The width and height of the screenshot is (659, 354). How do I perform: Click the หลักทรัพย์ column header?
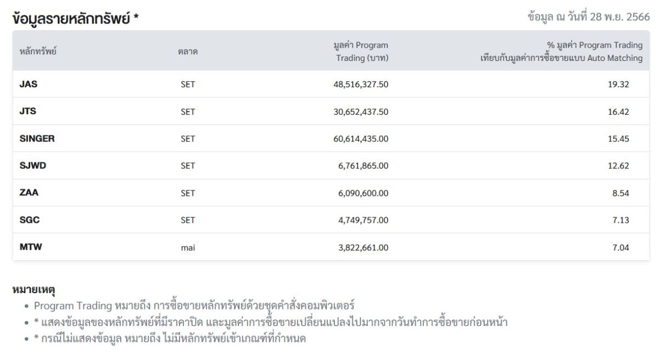38,52
